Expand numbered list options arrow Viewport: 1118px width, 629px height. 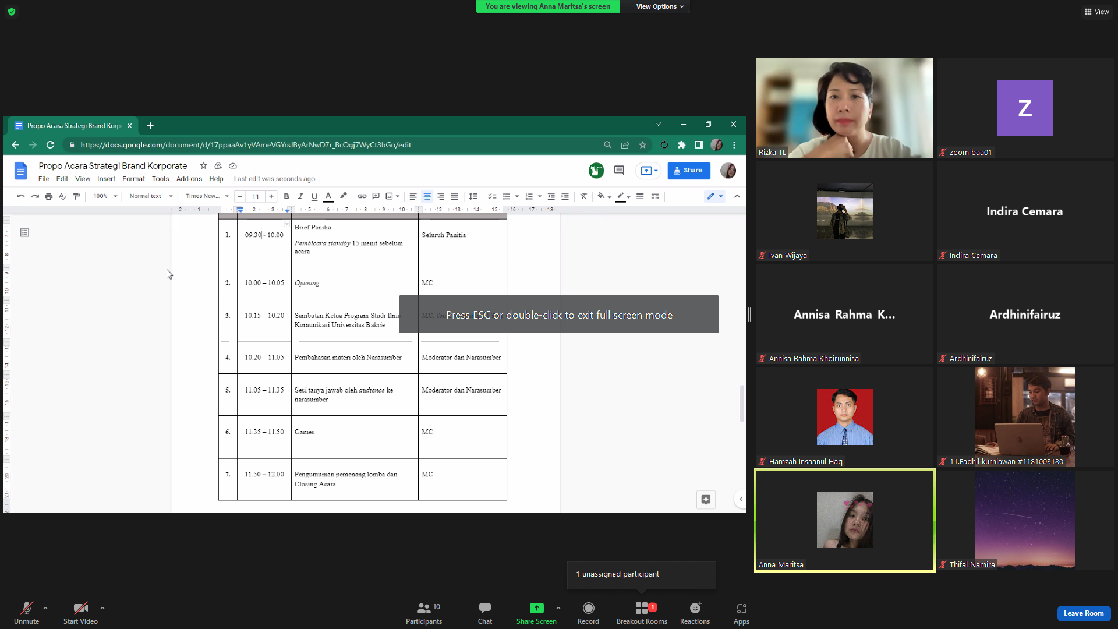coord(540,196)
